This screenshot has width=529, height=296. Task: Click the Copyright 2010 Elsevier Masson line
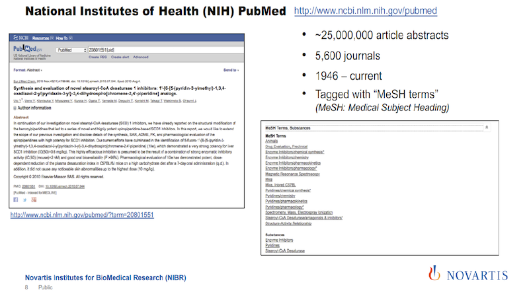tap(58, 176)
